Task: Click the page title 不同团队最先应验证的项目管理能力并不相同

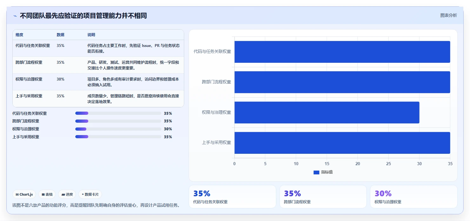Action: 83,16
